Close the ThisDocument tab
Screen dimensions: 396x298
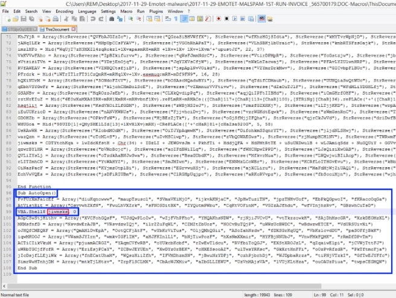click(x=74, y=29)
